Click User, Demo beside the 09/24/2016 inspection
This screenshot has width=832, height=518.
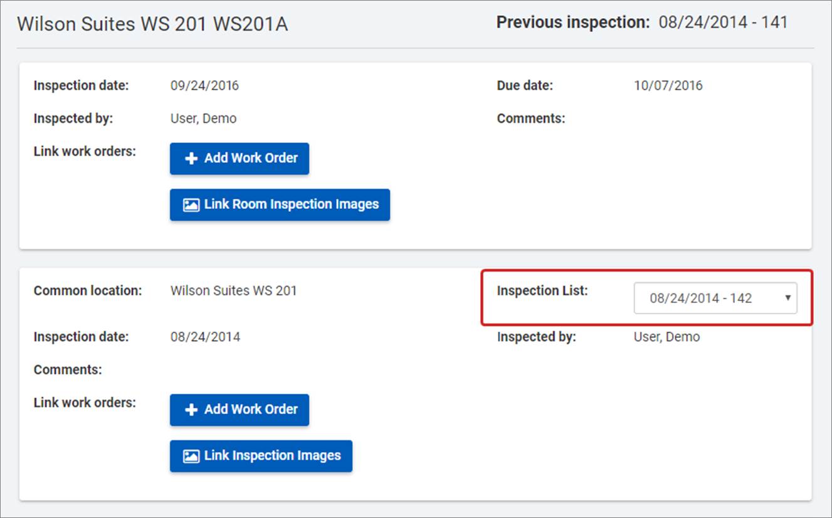203,119
